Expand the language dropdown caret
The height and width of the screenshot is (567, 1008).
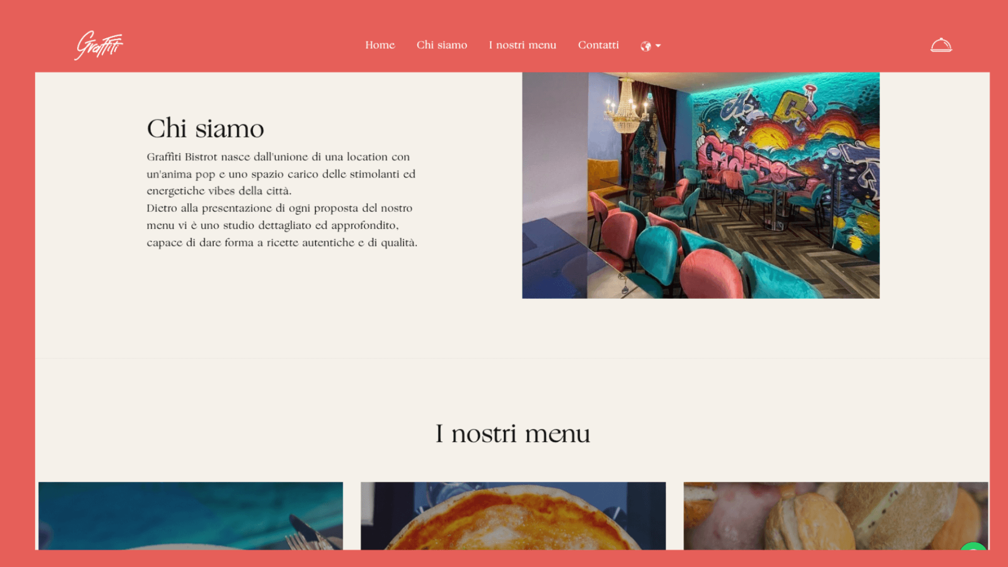(x=658, y=46)
